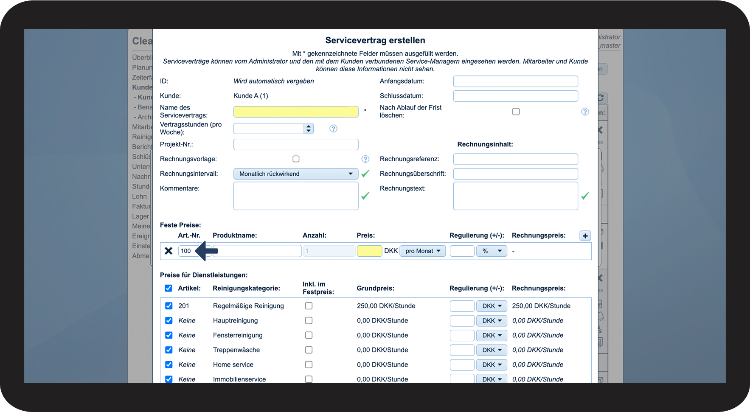Viewport: 750px width, 412px height.
Task: Open DKK dropdown in Fensterreinigung row
Action: (492, 335)
